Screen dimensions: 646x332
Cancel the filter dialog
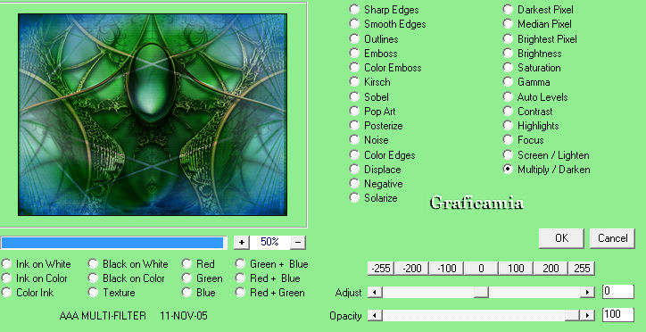612,238
